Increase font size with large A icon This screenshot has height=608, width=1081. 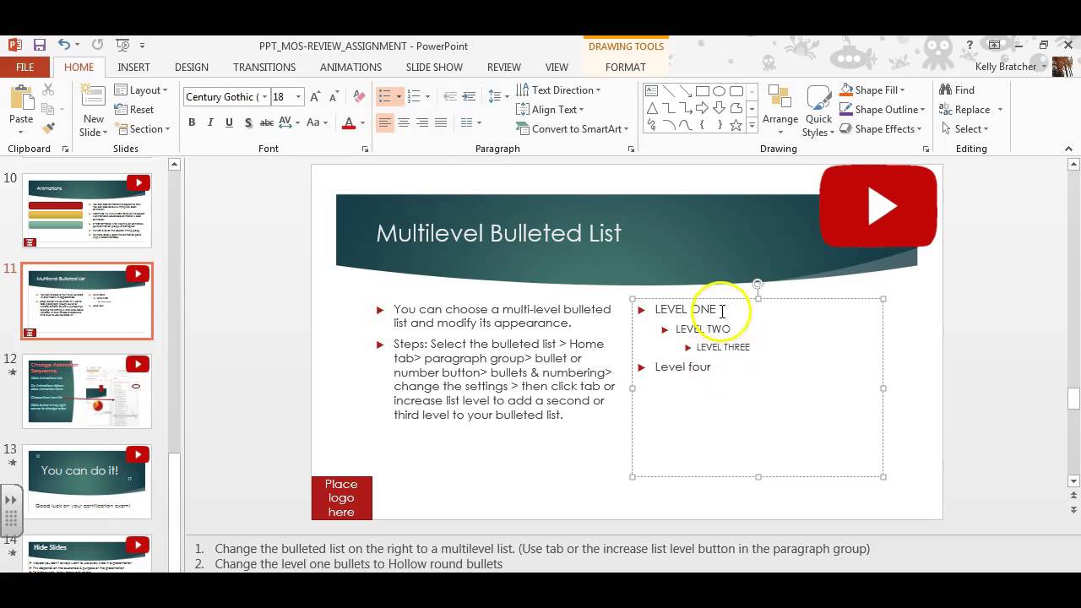pyautogui.click(x=315, y=96)
